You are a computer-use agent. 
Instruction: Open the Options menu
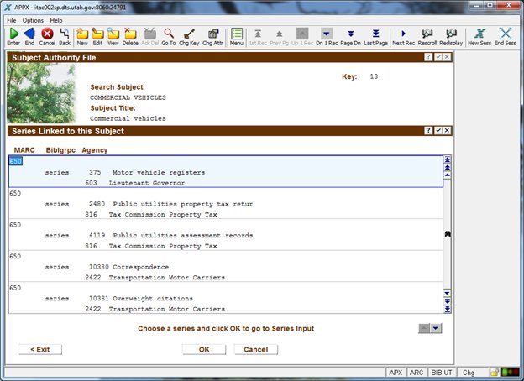point(33,19)
